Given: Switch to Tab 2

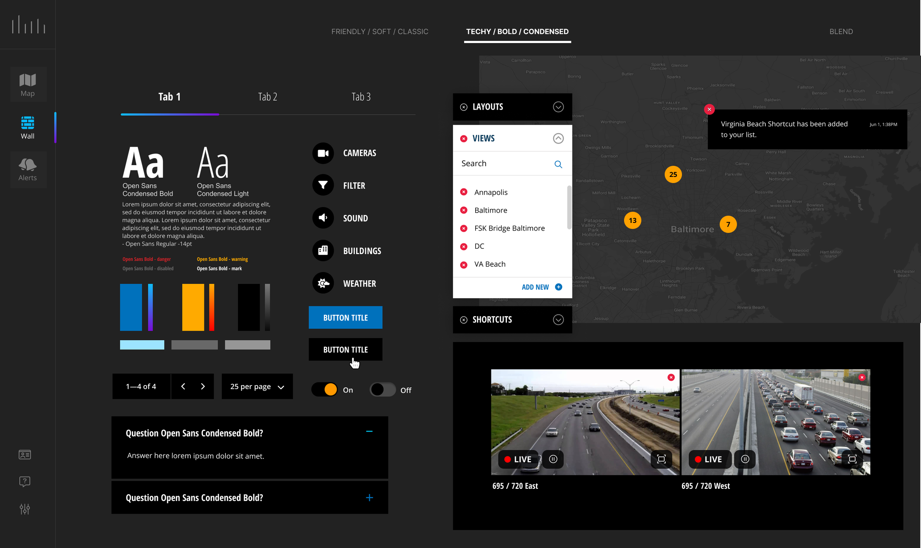Looking at the screenshot, I should click(267, 97).
